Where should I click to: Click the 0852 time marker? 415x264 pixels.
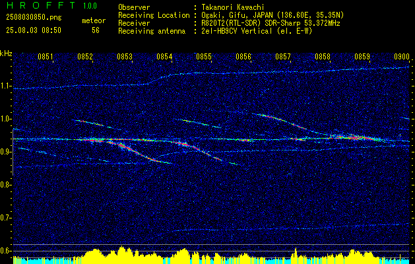click(x=85, y=57)
